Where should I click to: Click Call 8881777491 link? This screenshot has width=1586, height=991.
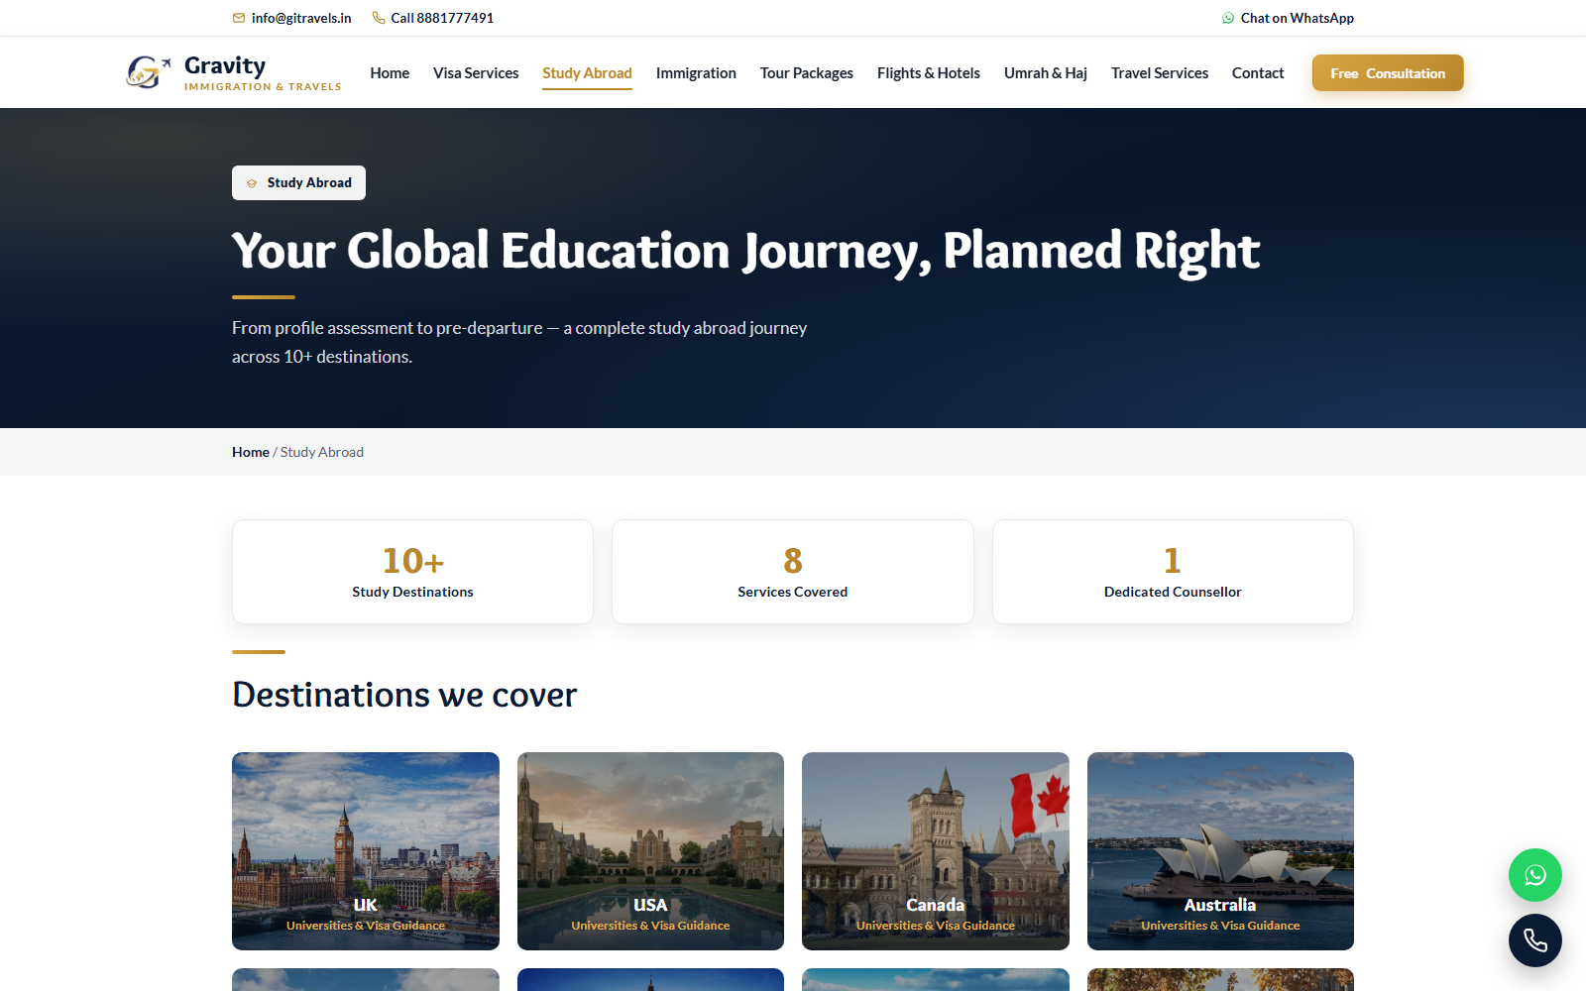(x=442, y=18)
